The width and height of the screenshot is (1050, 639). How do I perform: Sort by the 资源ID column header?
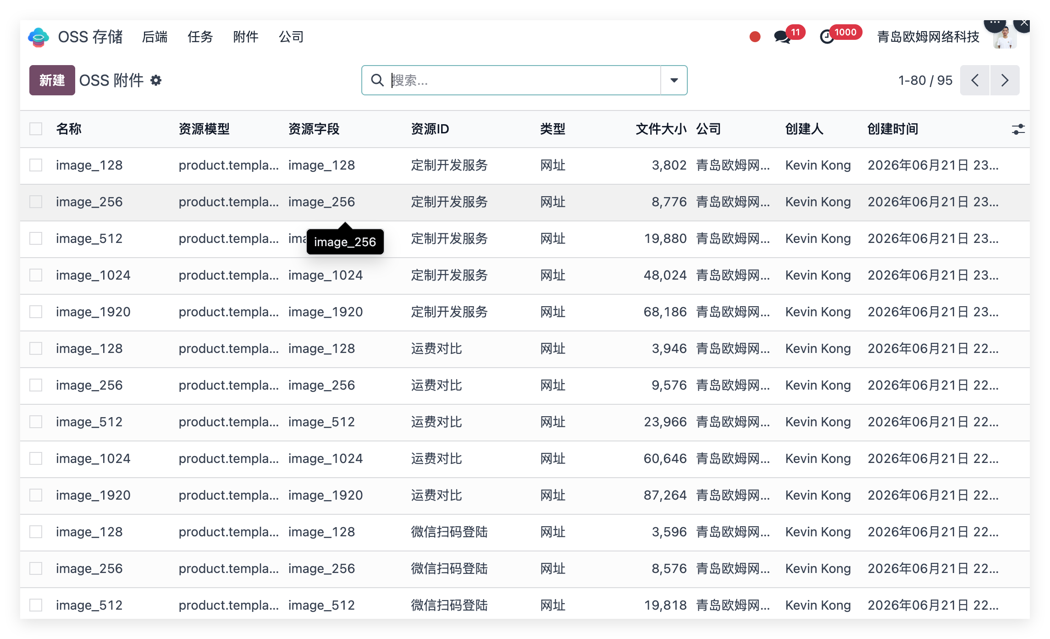coord(430,129)
